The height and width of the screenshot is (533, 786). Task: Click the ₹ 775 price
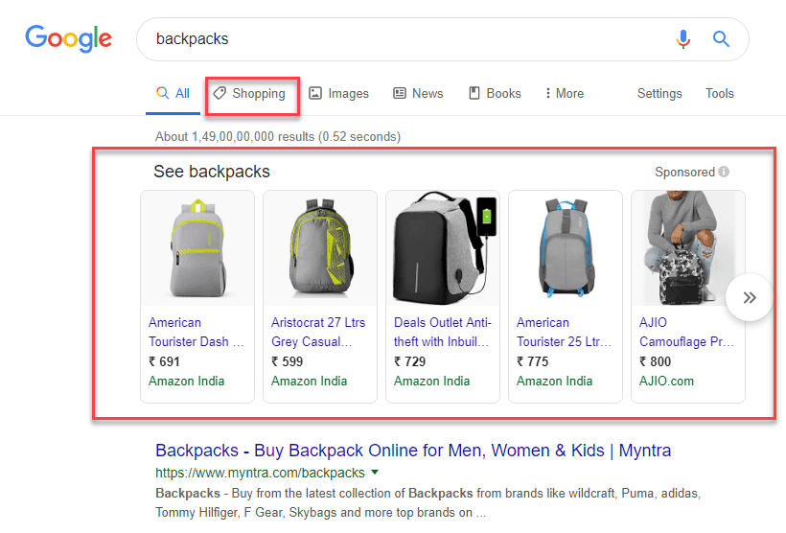(x=532, y=361)
